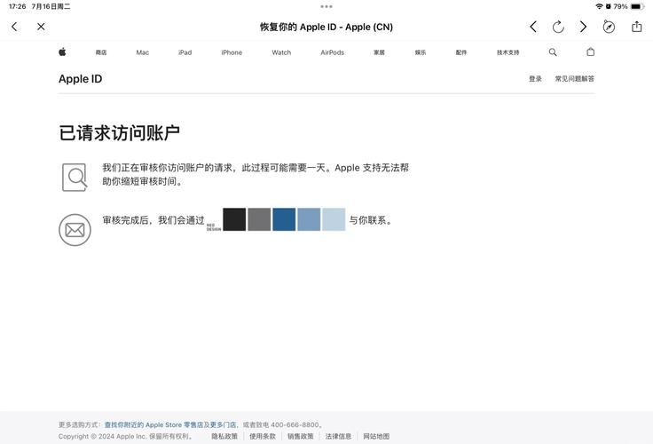Open 法律信息 footer link
653x444 pixels.
coord(338,436)
